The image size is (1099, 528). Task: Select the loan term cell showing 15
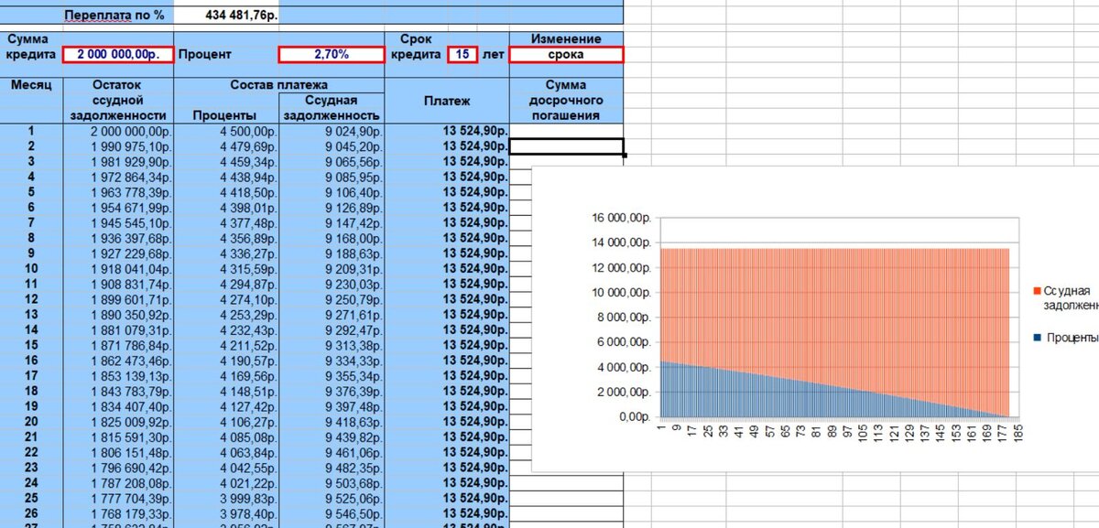(x=463, y=54)
